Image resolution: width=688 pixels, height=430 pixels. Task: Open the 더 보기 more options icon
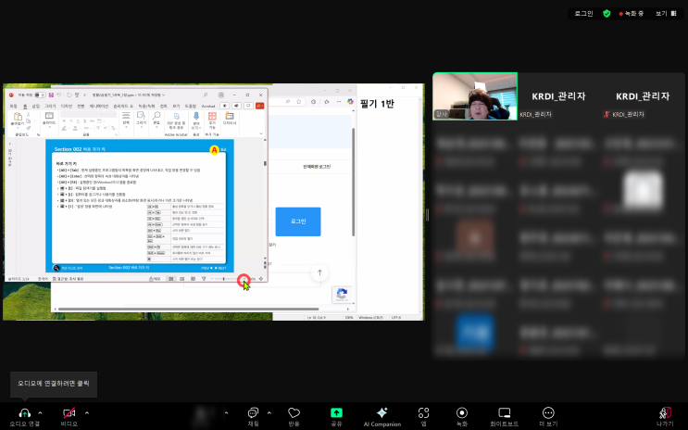548,413
